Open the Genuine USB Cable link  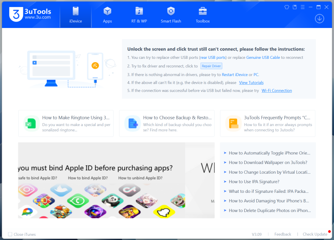tap(263, 58)
